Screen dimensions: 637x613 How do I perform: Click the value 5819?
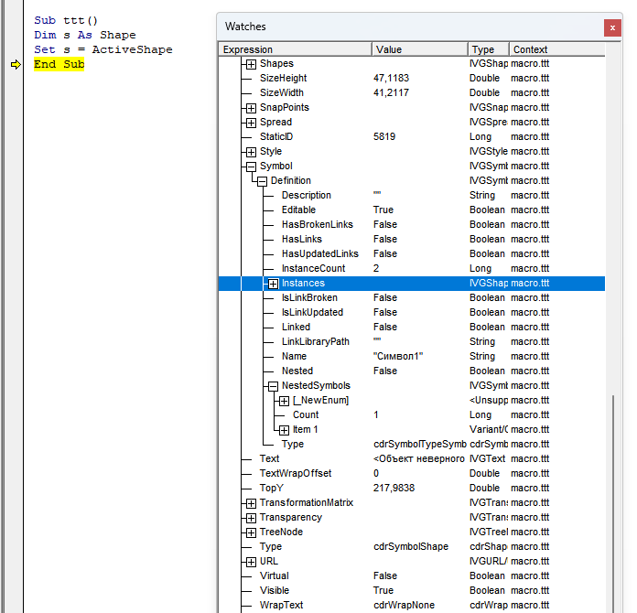(384, 136)
